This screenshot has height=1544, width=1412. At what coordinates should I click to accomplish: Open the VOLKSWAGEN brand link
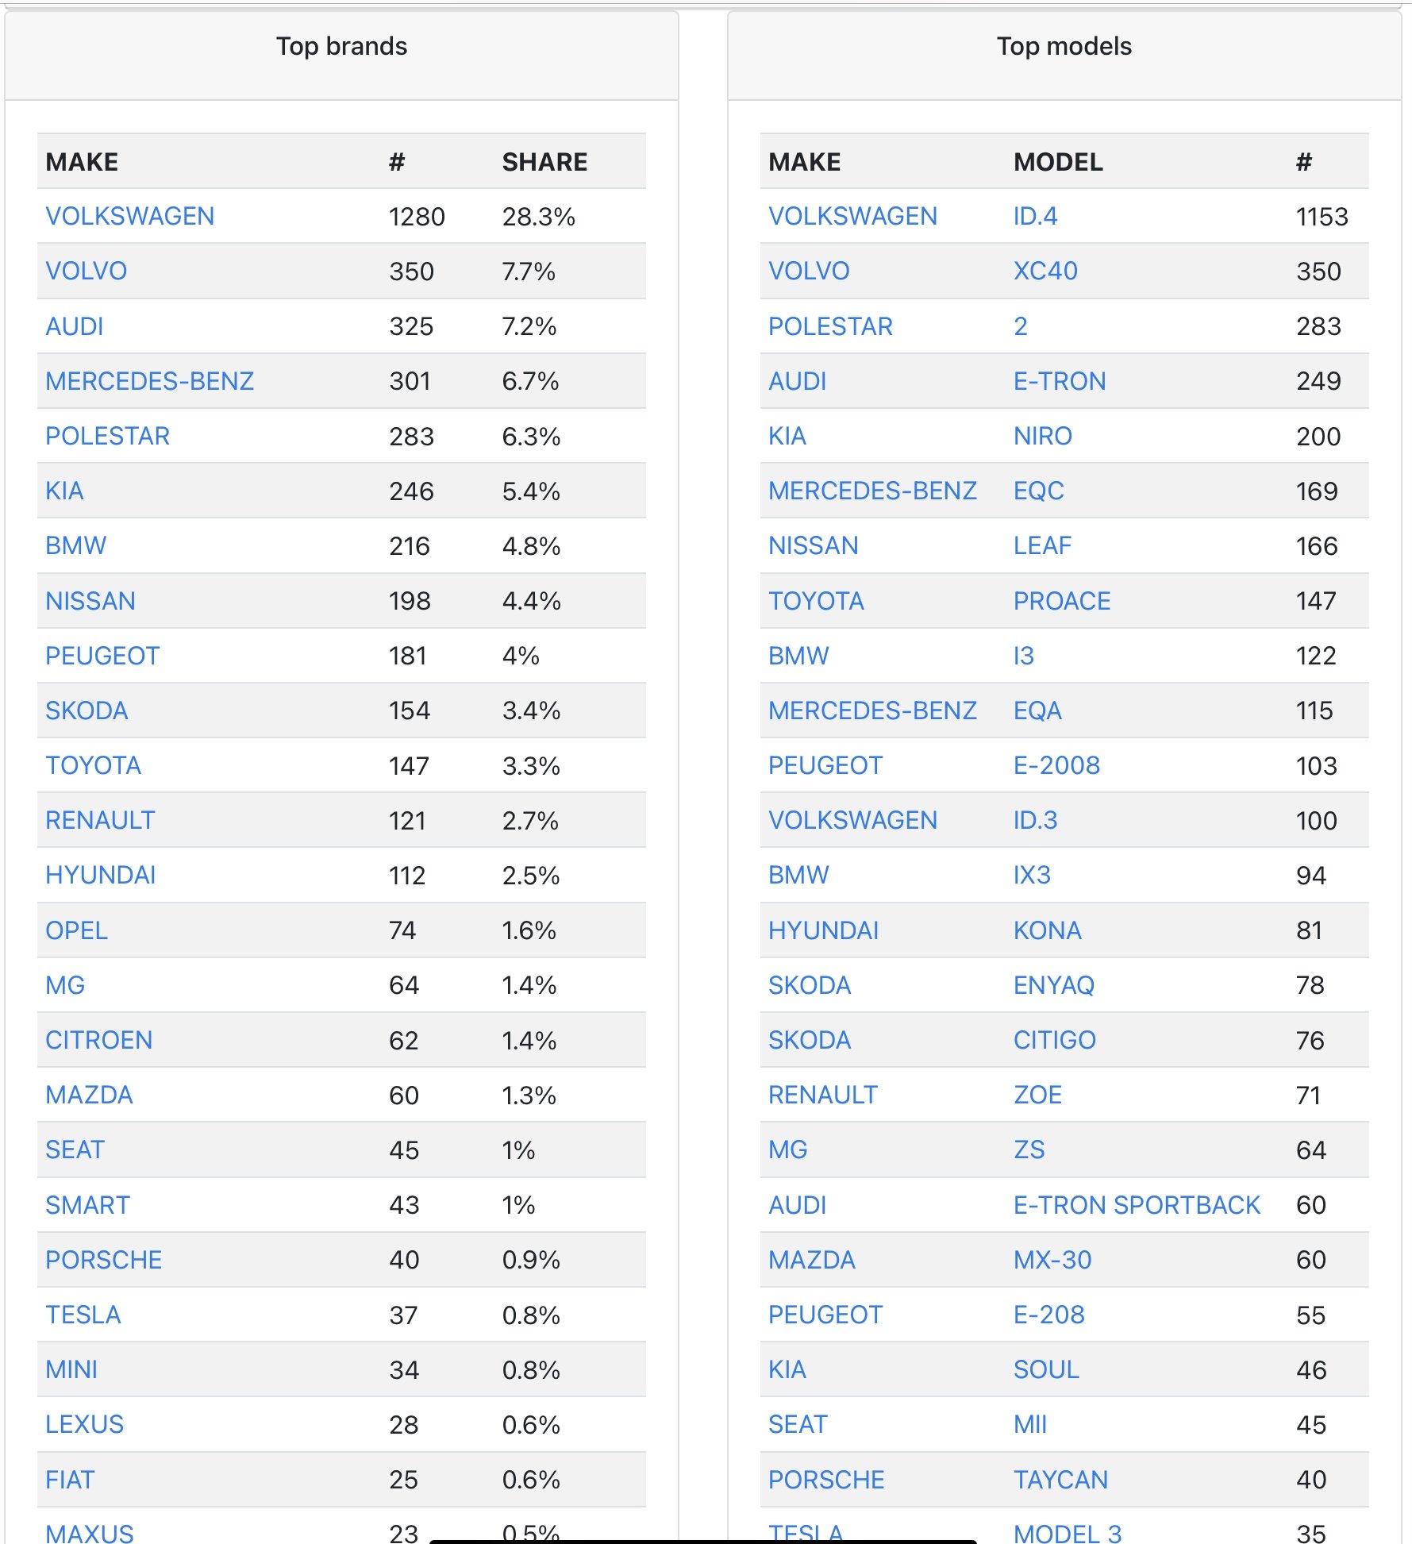129,216
